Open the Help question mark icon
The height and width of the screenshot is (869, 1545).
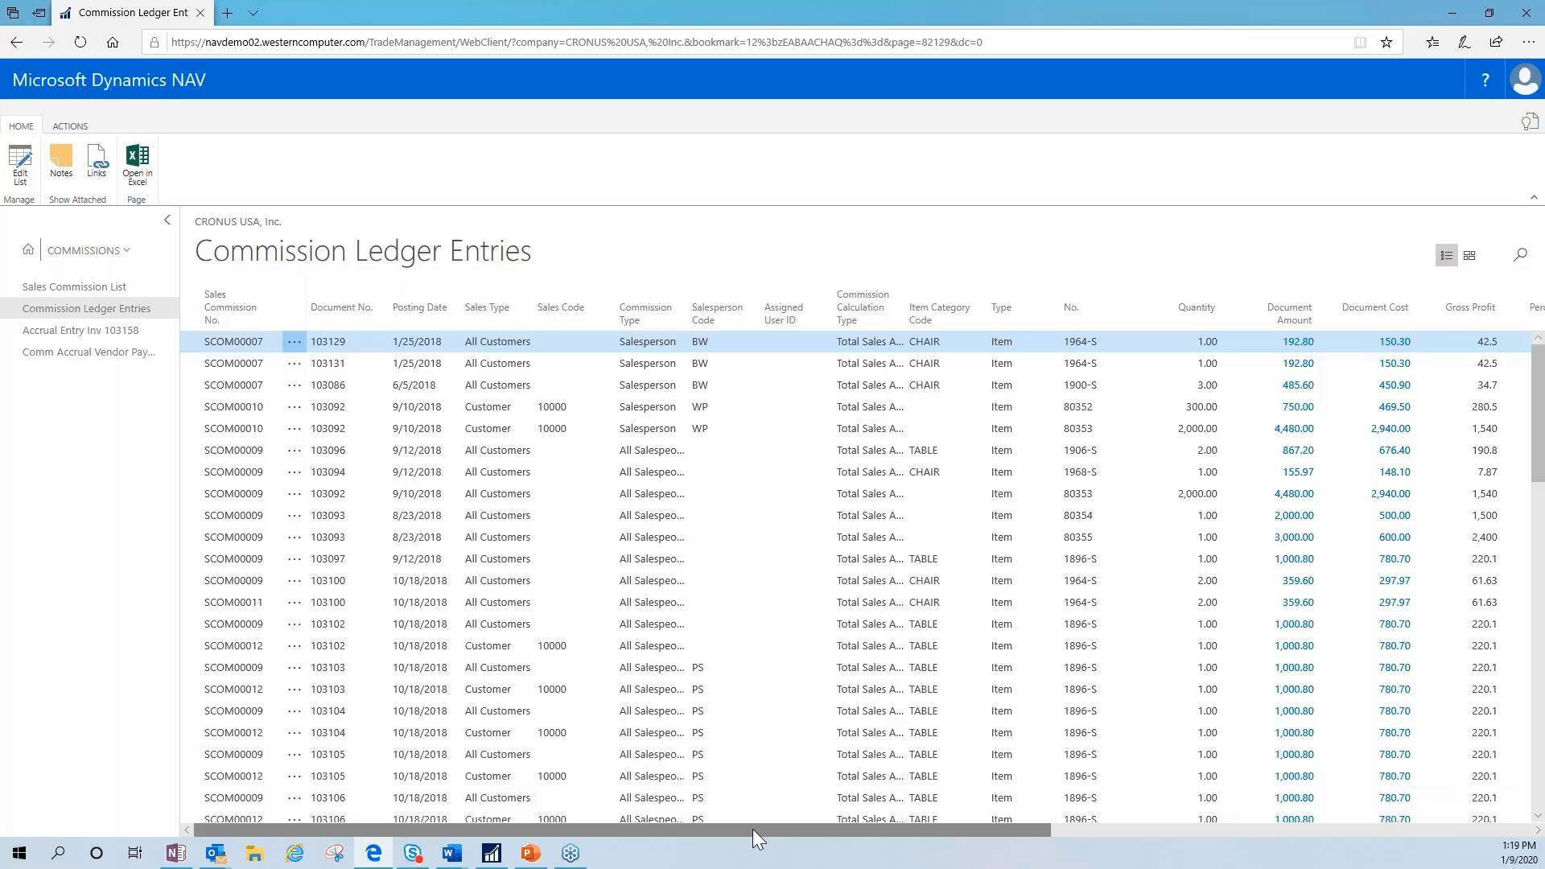point(1485,80)
